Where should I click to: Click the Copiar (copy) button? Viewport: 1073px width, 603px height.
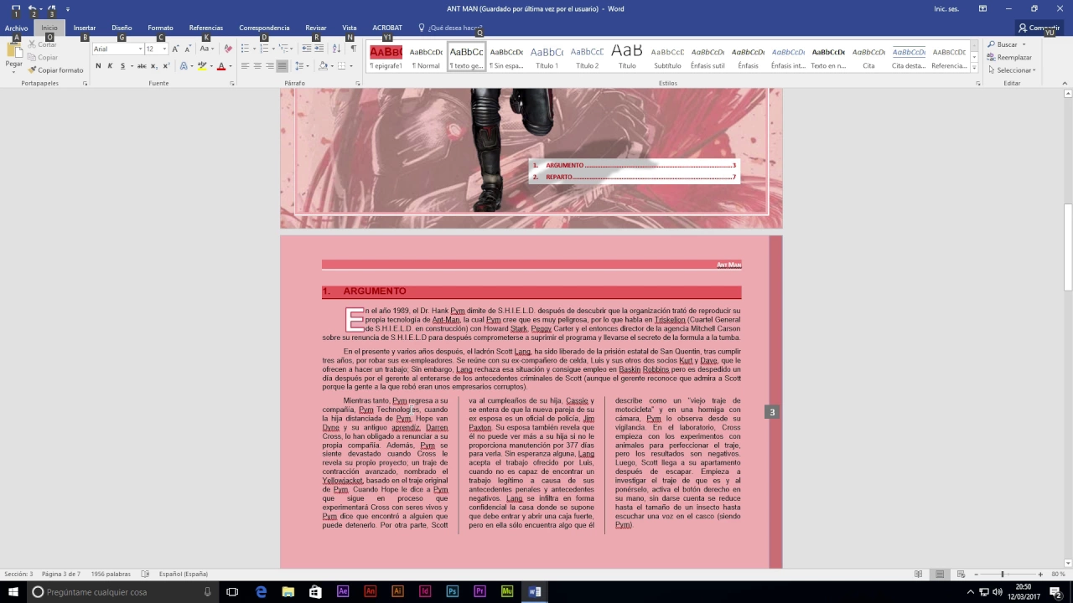[43, 57]
